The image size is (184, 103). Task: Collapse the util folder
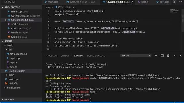7,49
